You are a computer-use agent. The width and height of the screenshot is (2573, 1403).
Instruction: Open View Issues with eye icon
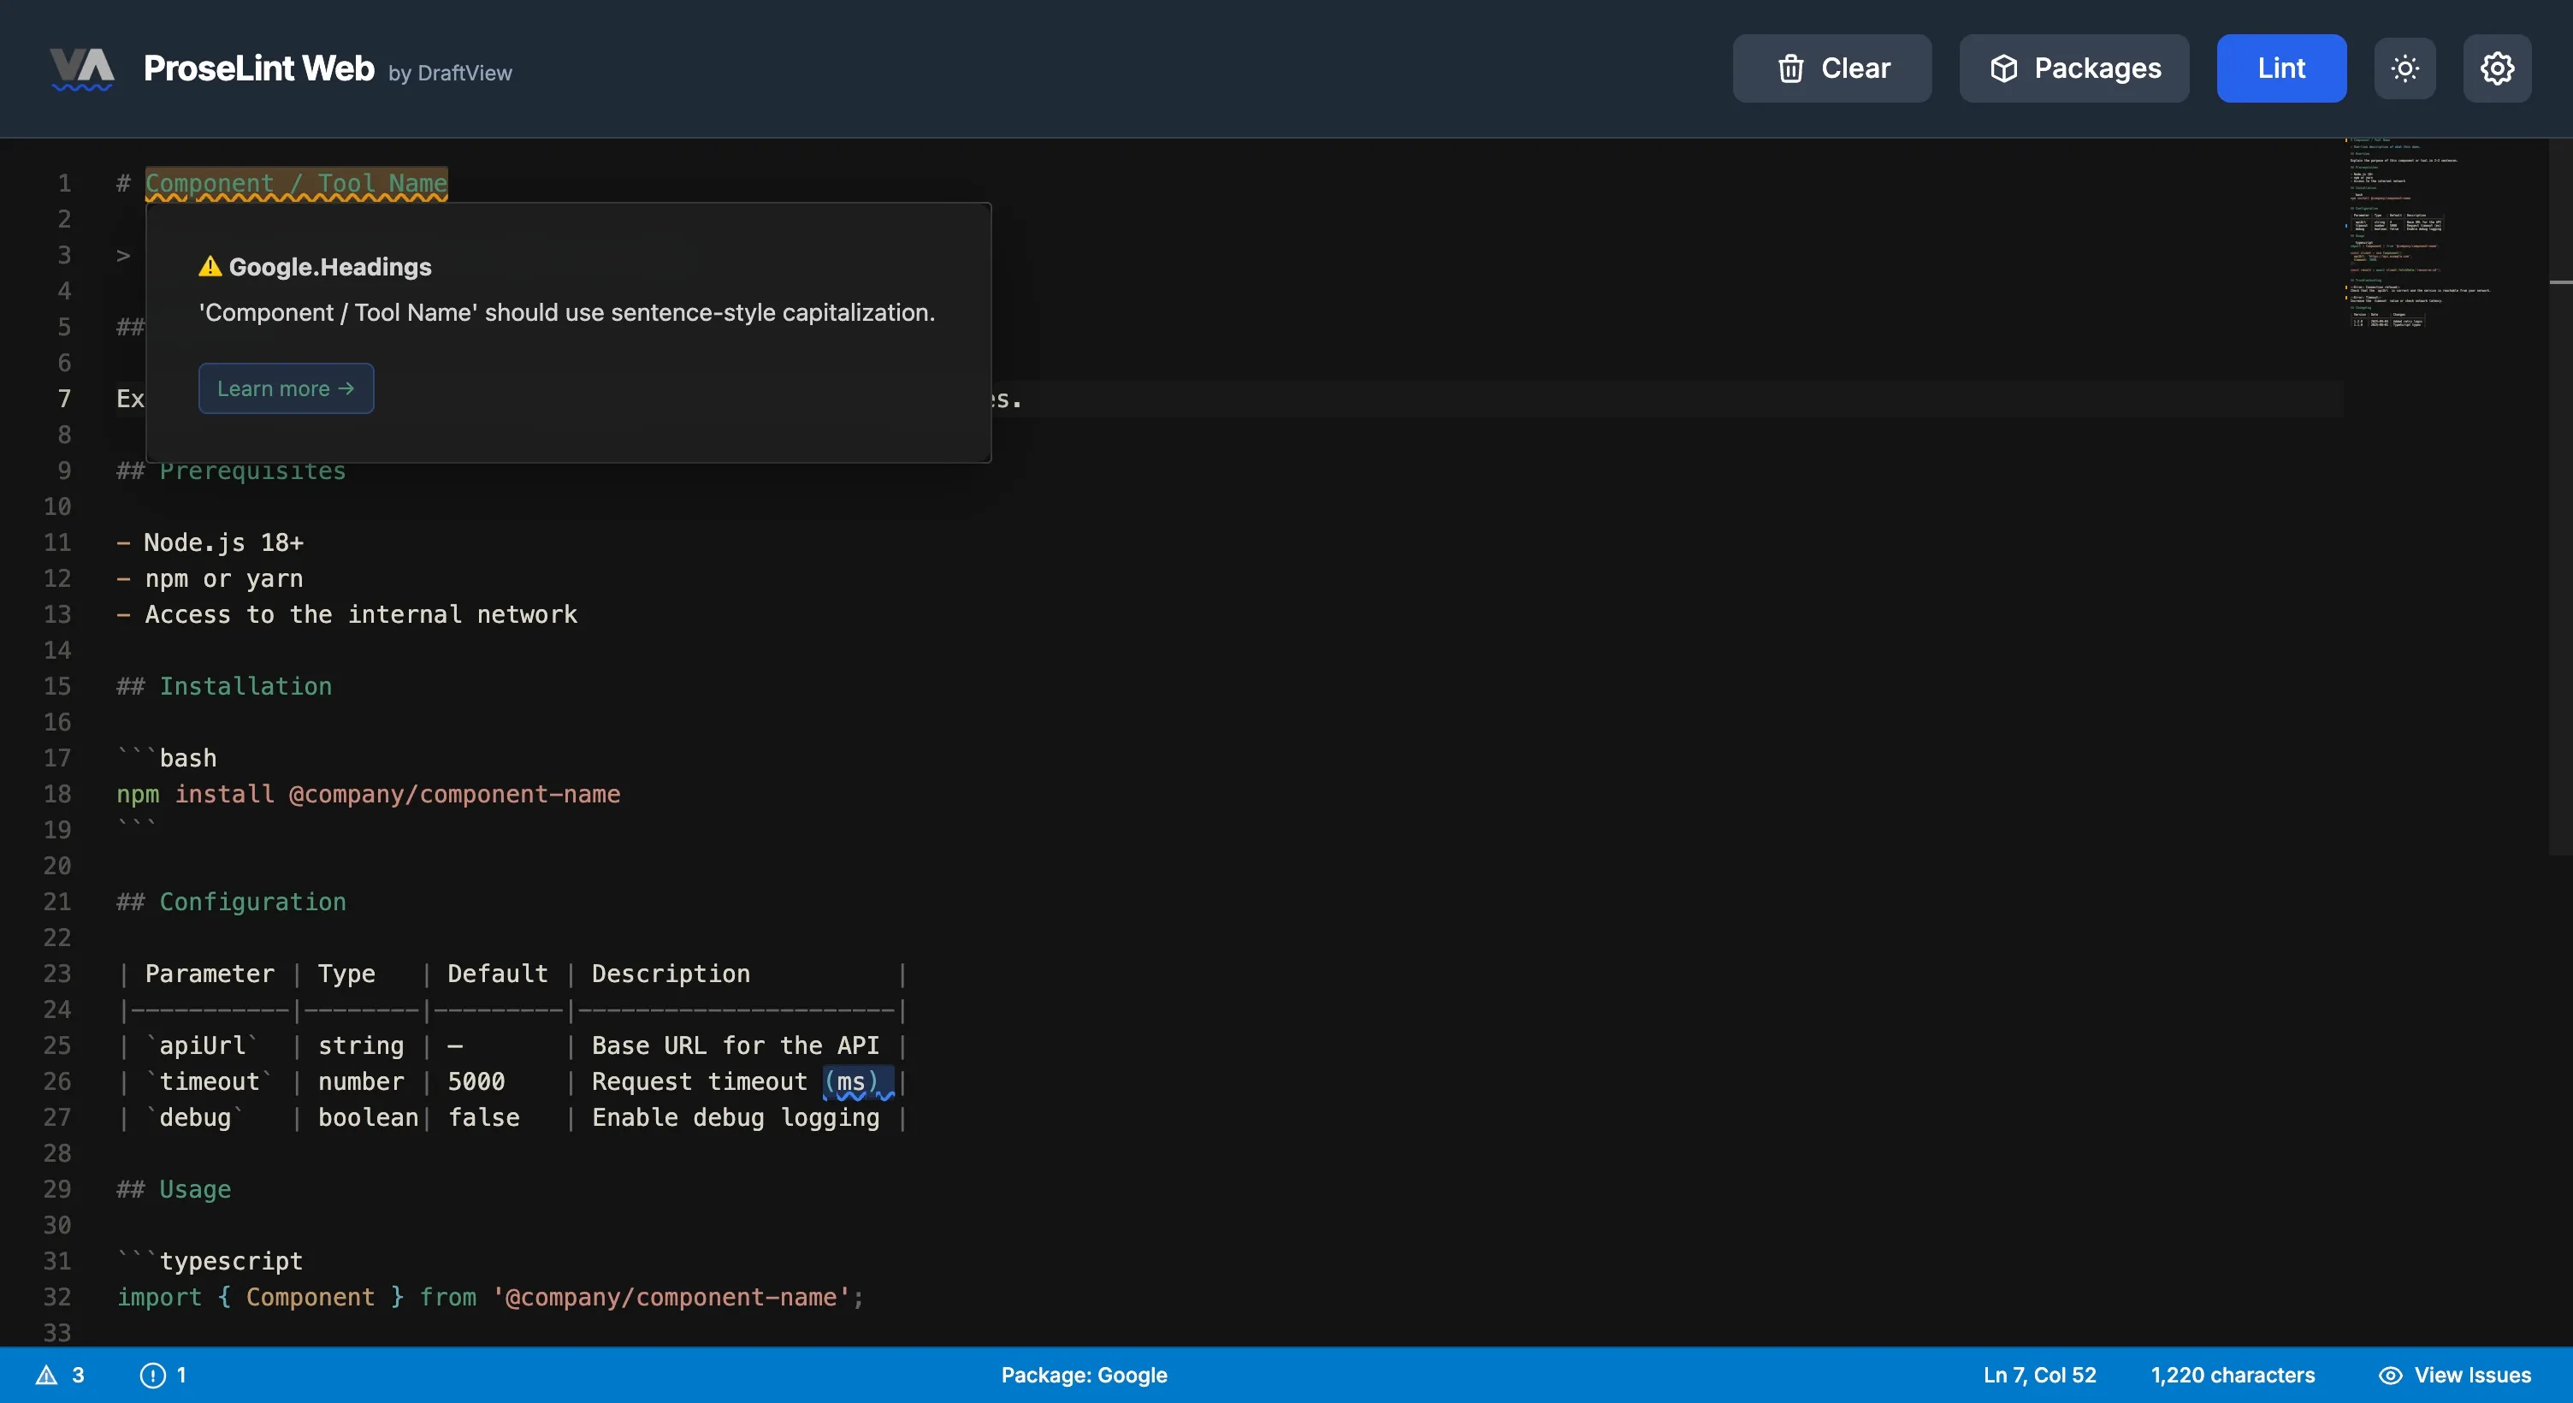pyautogui.click(x=2454, y=1375)
